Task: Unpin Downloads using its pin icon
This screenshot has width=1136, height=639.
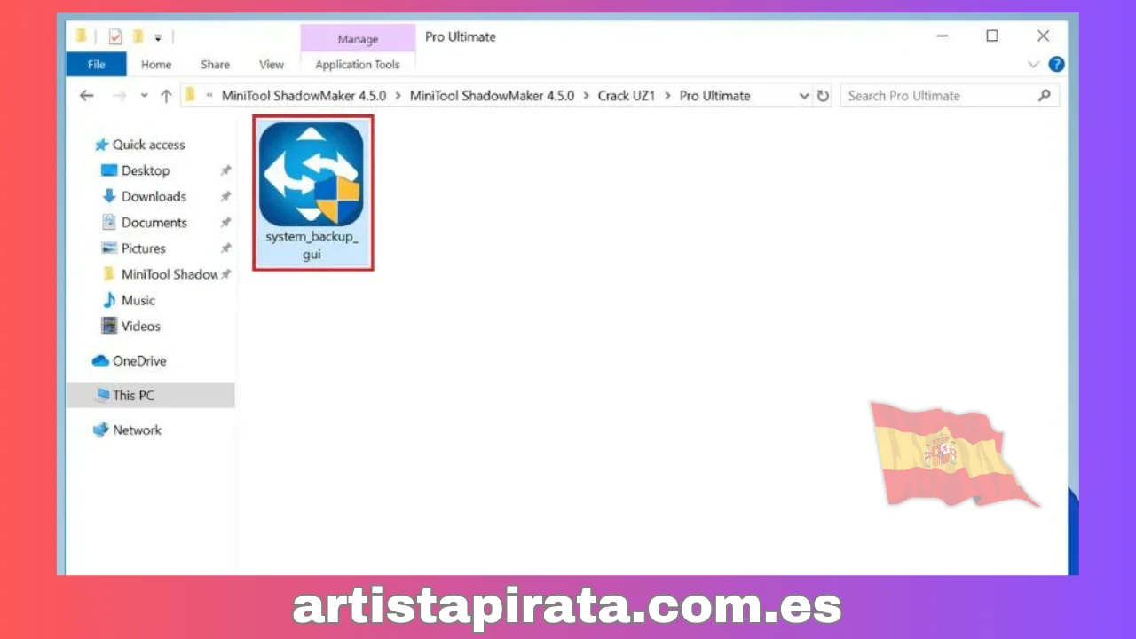Action: point(225,196)
